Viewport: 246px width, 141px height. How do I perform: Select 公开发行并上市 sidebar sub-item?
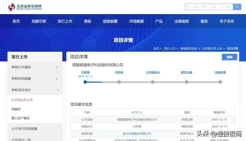[x=22, y=100]
